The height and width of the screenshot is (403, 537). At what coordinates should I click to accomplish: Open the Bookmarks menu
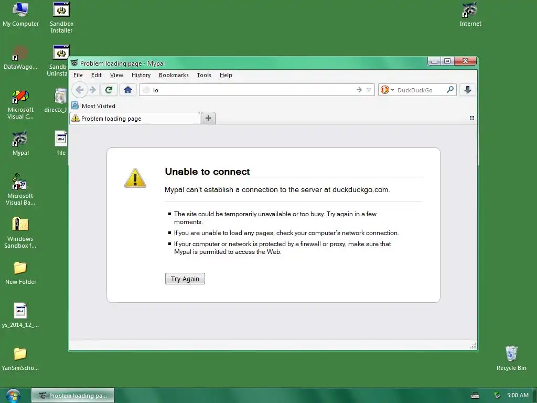pyautogui.click(x=174, y=75)
